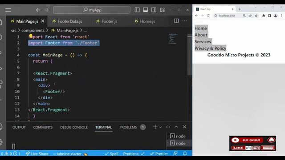The width and height of the screenshot is (285, 160).
Task: Click the browser back arrow
Action: (196, 16)
